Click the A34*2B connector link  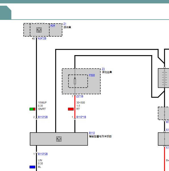(42, 38)
